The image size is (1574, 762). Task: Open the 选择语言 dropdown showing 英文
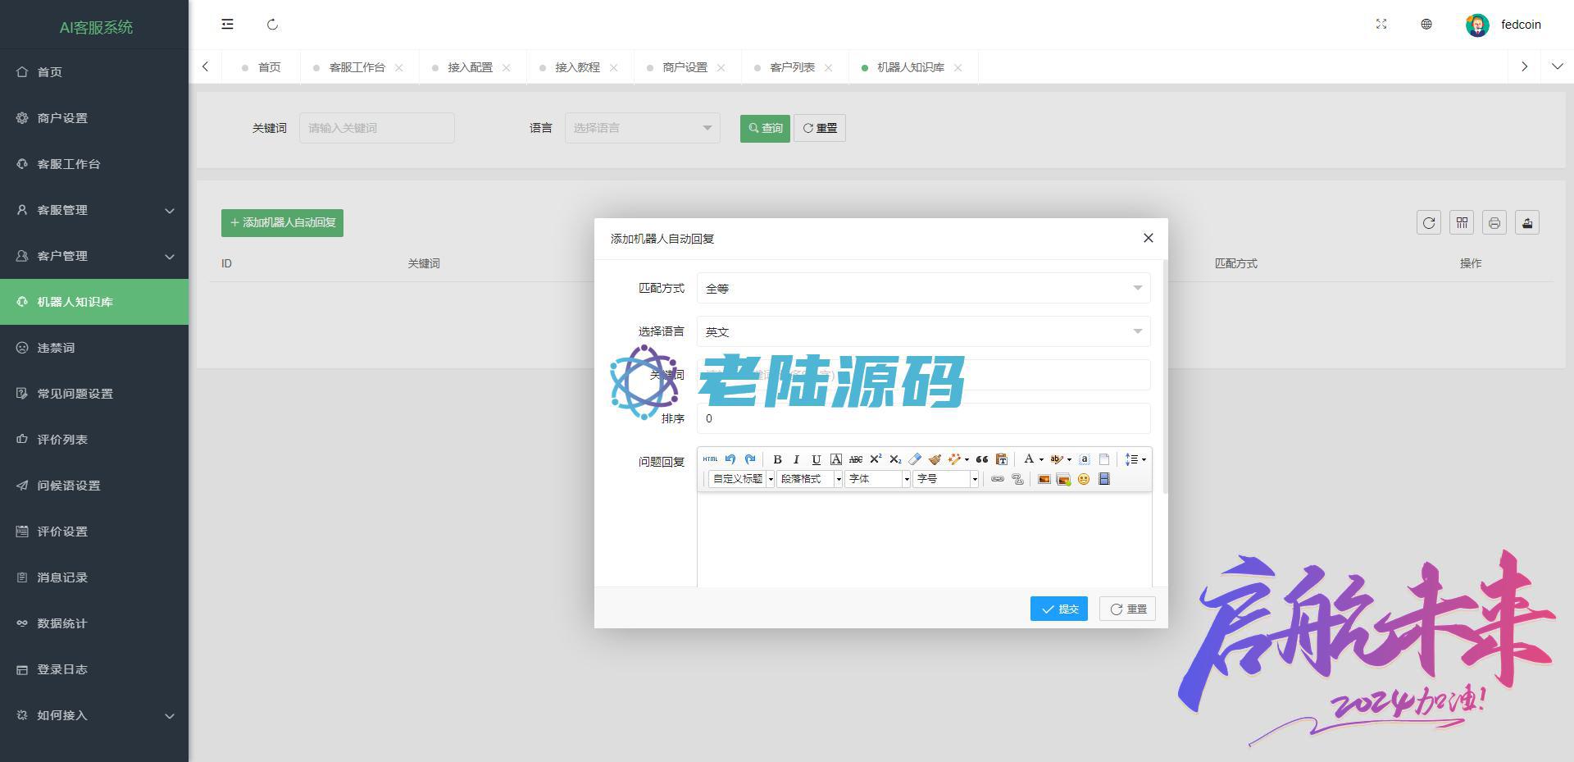[924, 331]
